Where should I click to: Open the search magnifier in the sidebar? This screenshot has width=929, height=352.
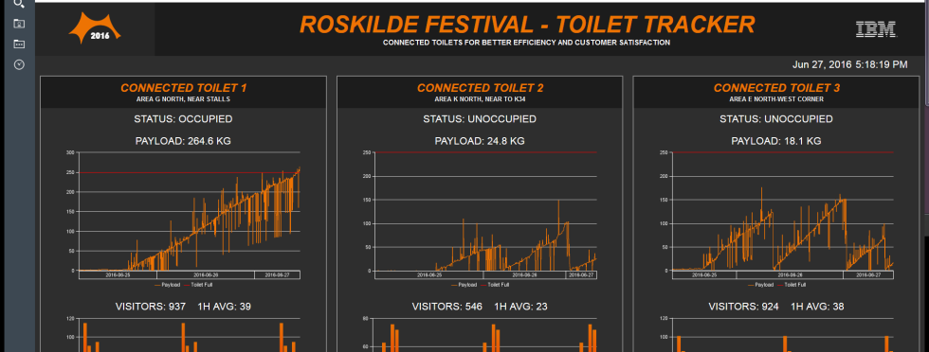[19, 4]
